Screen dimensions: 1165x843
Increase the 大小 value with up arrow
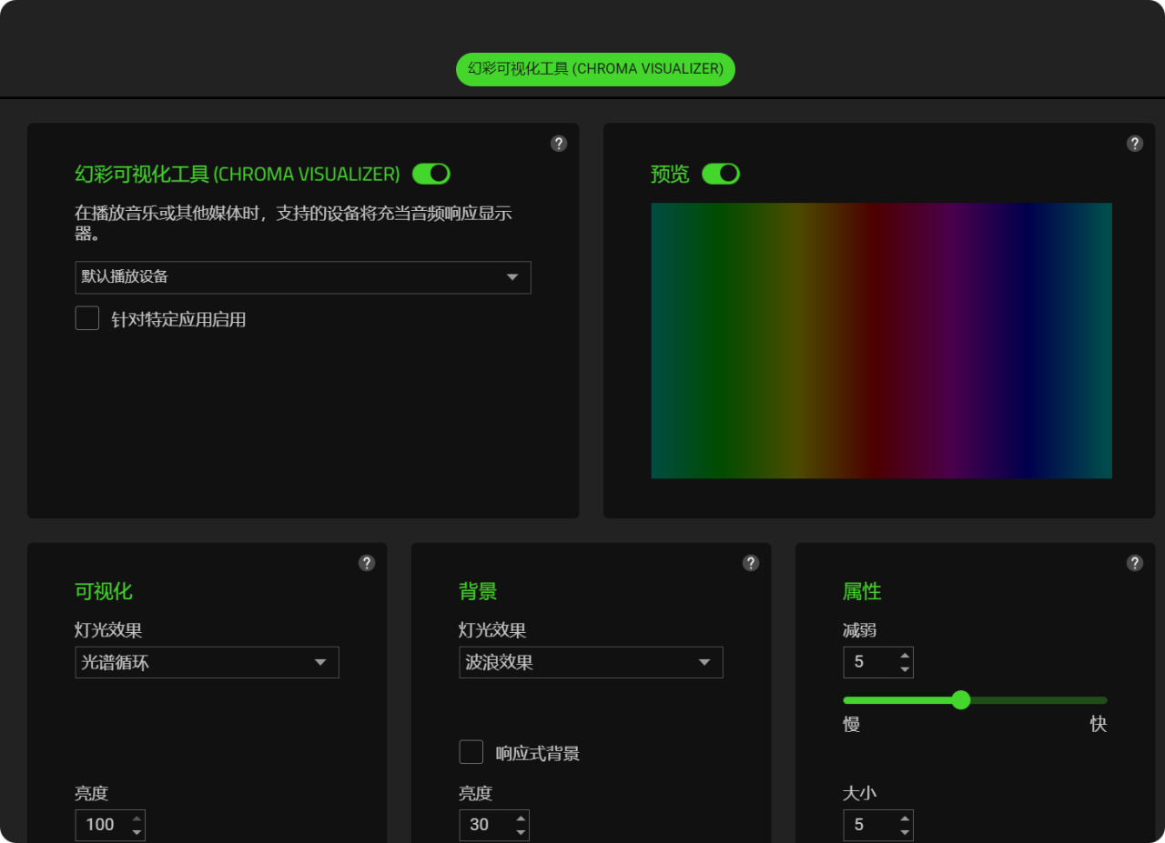coord(905,818)
